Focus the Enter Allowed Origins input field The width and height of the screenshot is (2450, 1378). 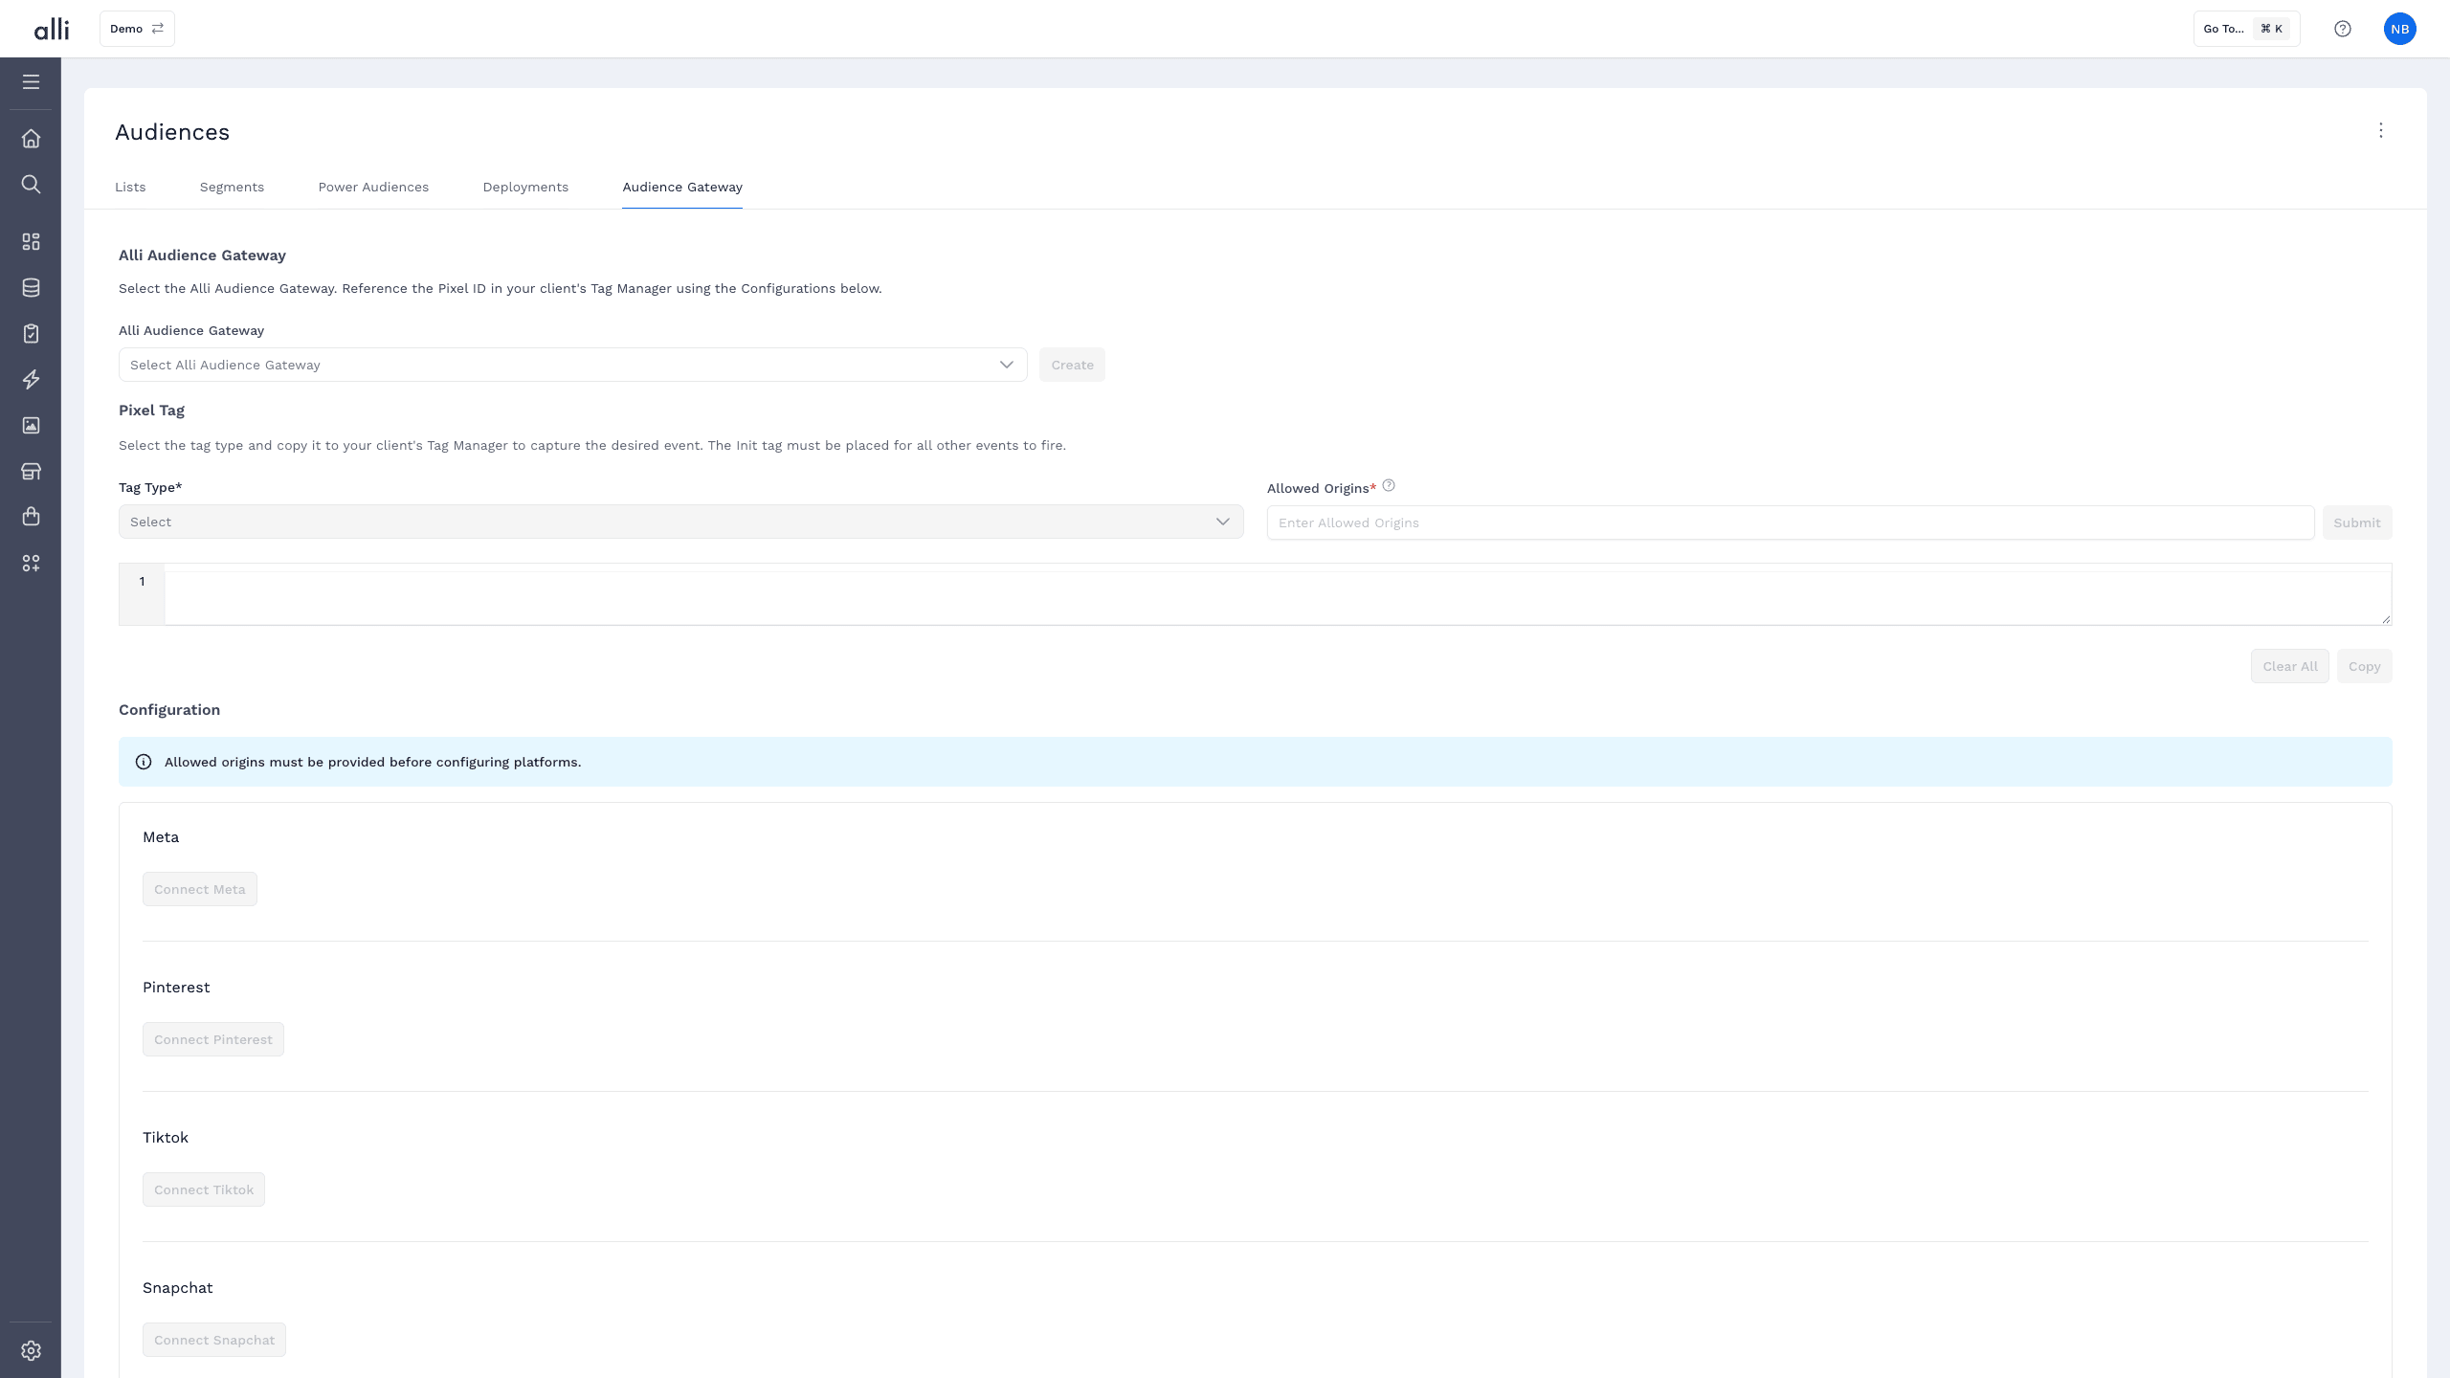[x=1790, y=522]
